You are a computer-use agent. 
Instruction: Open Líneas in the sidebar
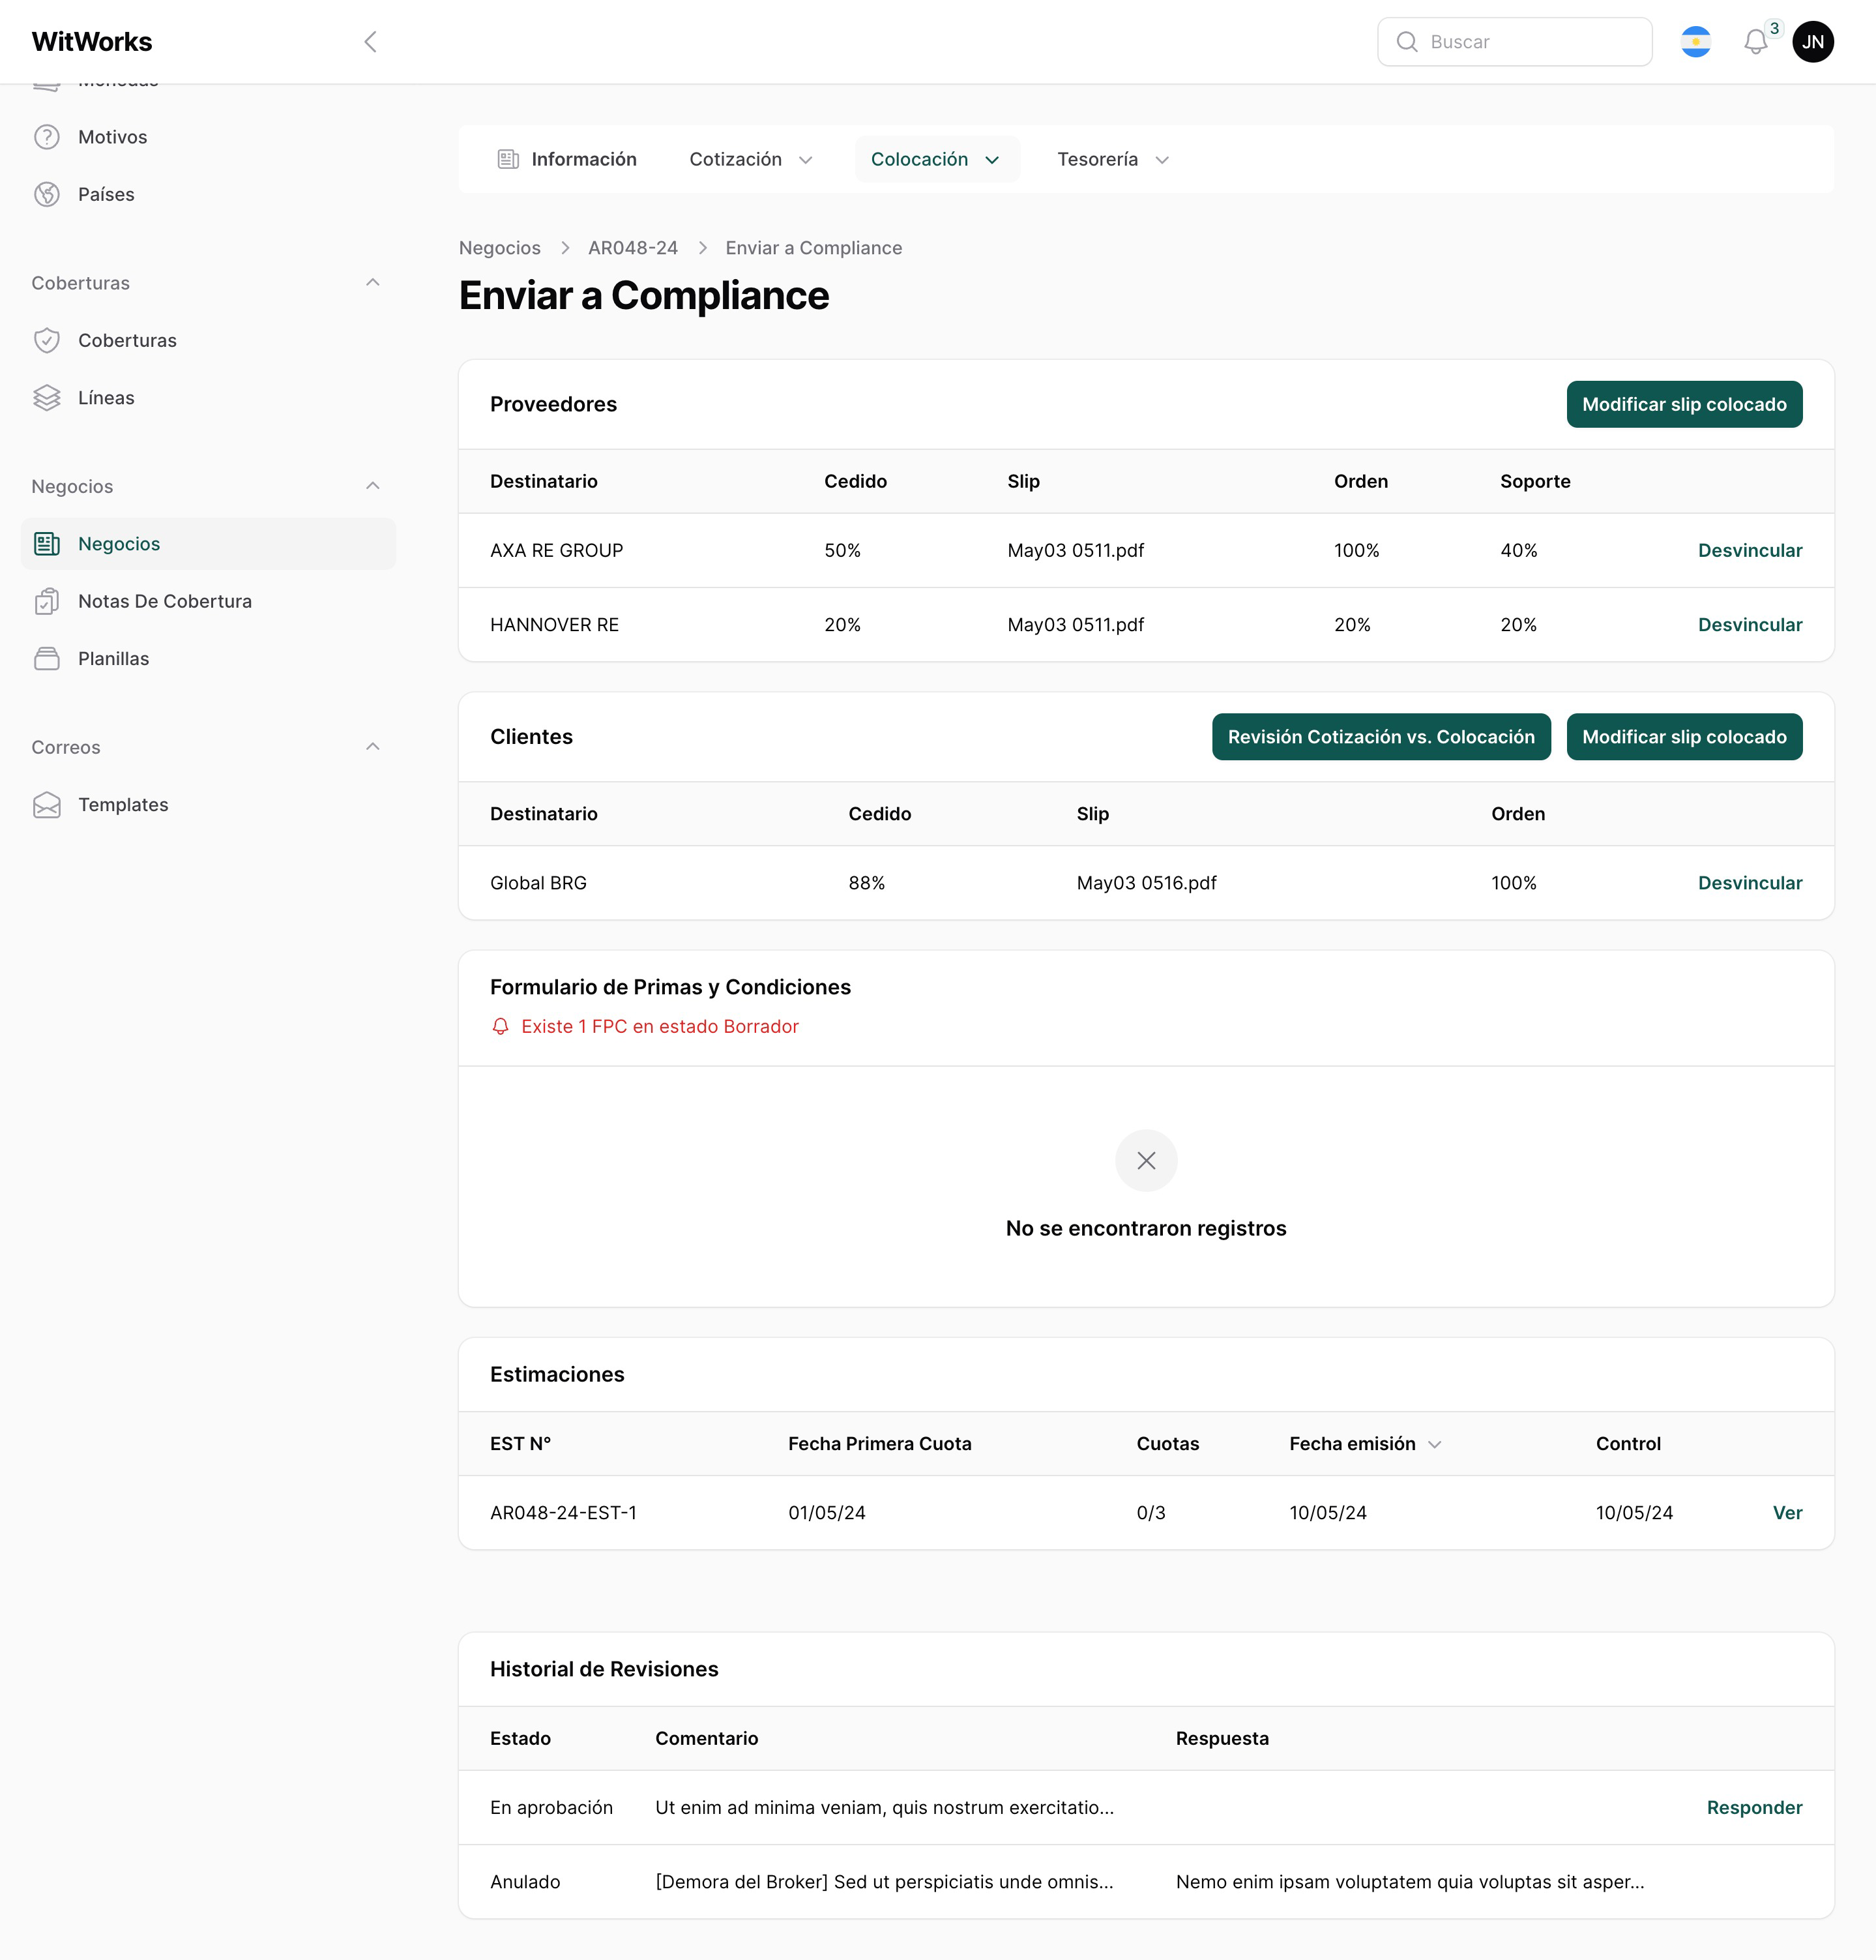pos(209,397)
